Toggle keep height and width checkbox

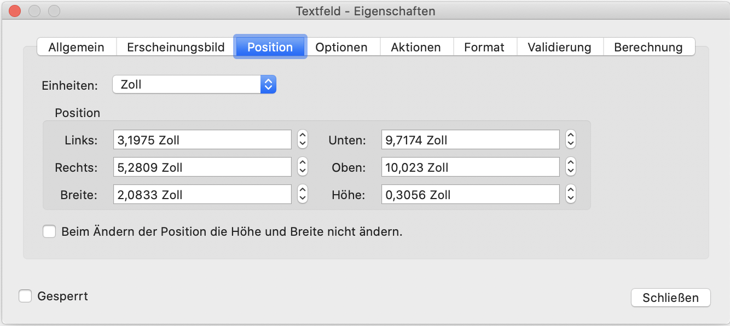pos(50,232)
